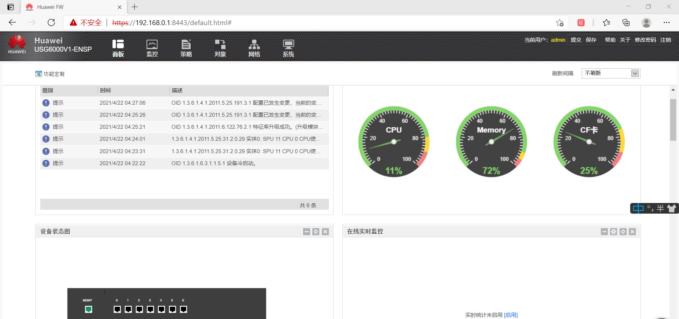Image resolution: width=679 pixels, height=319 pixels.
Task: Click port 3 on the device diagram
Action: click(x=150, y=309)
